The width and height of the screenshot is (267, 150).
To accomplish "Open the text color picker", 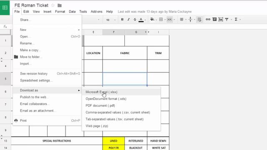I will pos(141,20).
